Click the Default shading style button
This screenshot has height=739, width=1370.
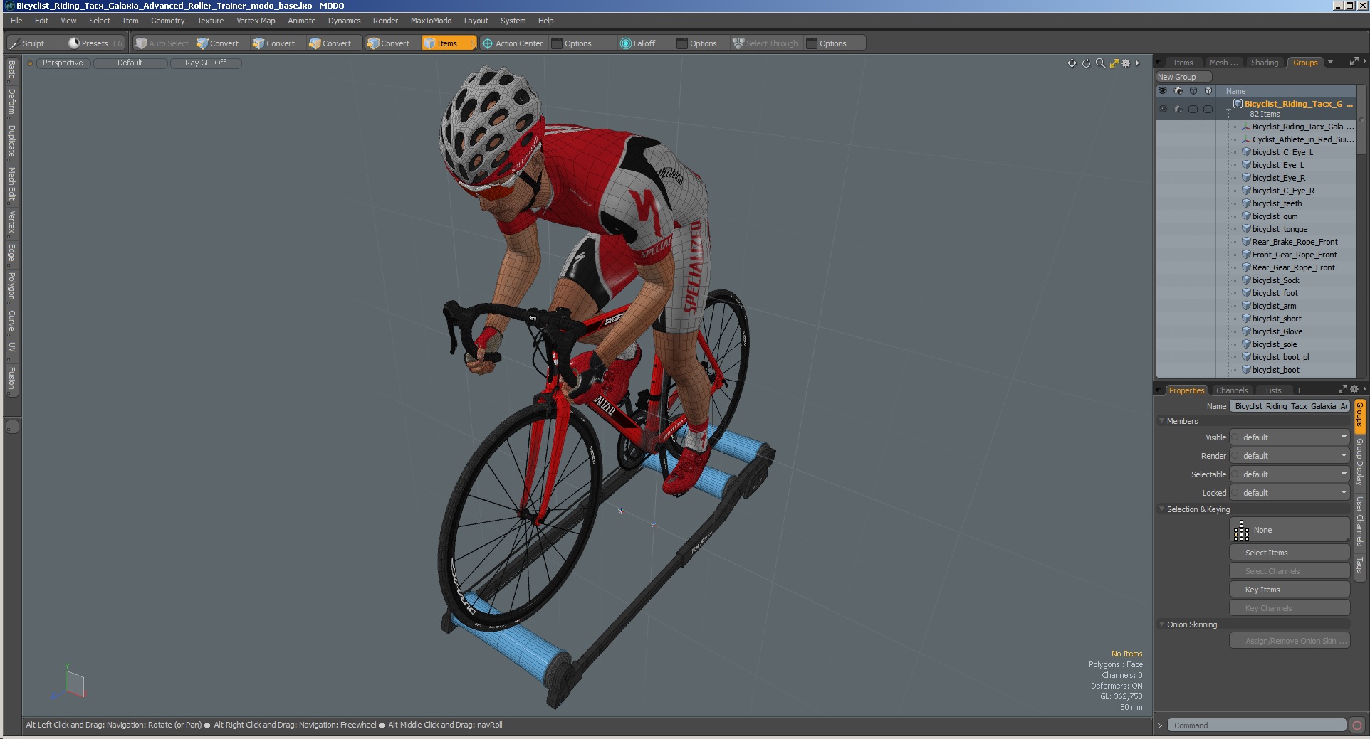[x=130, y=63]
